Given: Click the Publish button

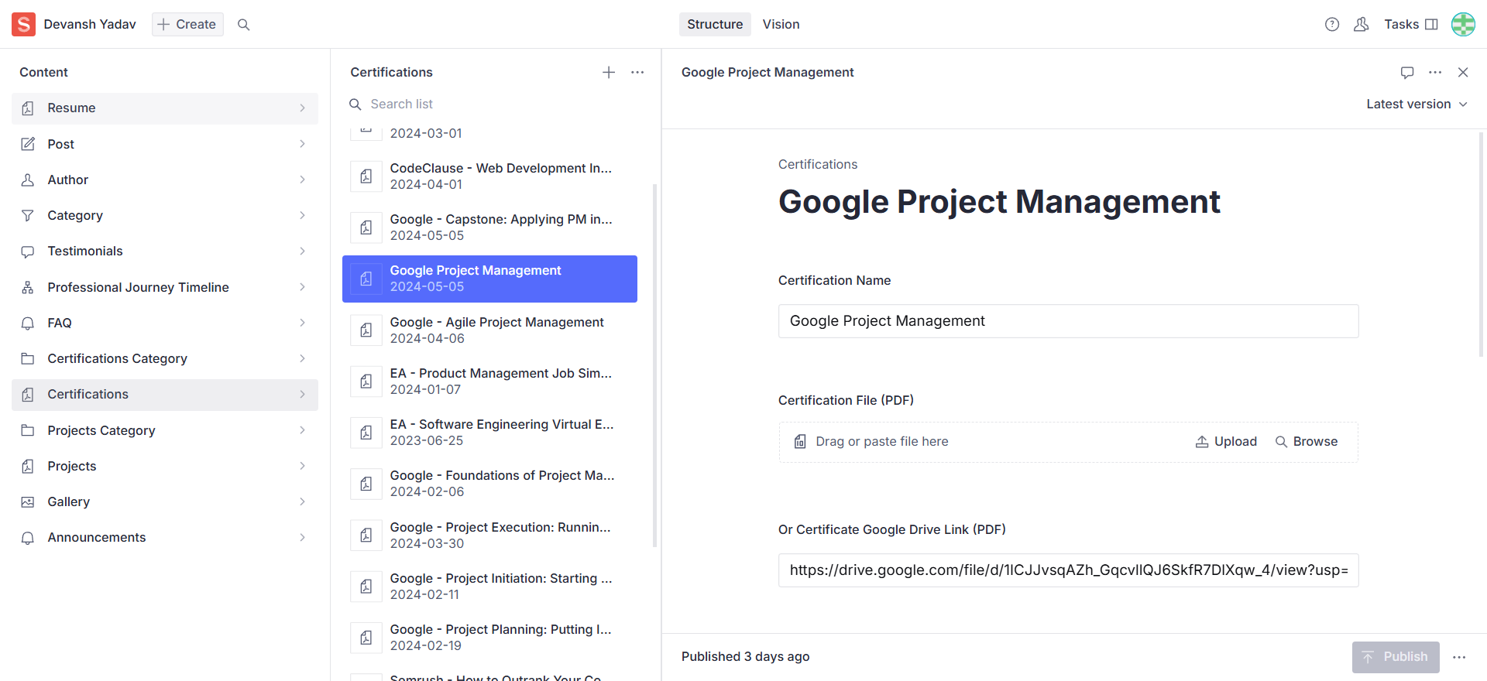Looking at the screenshot, I should [1396, 657].
